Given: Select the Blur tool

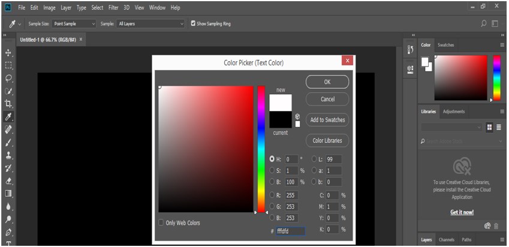Looking at the screenshot, I should pyautogui.click(x=8, y=206).
